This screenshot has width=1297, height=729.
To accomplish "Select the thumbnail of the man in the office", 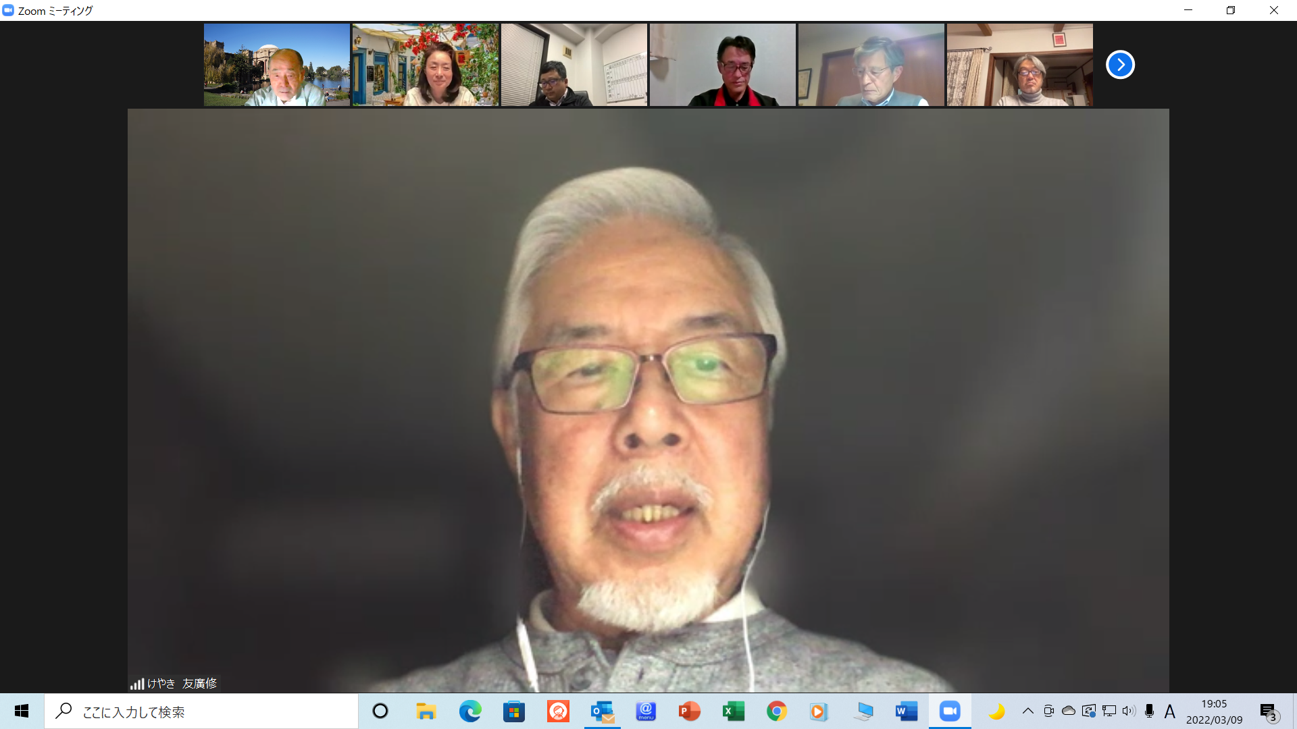I will coord(574,65).
